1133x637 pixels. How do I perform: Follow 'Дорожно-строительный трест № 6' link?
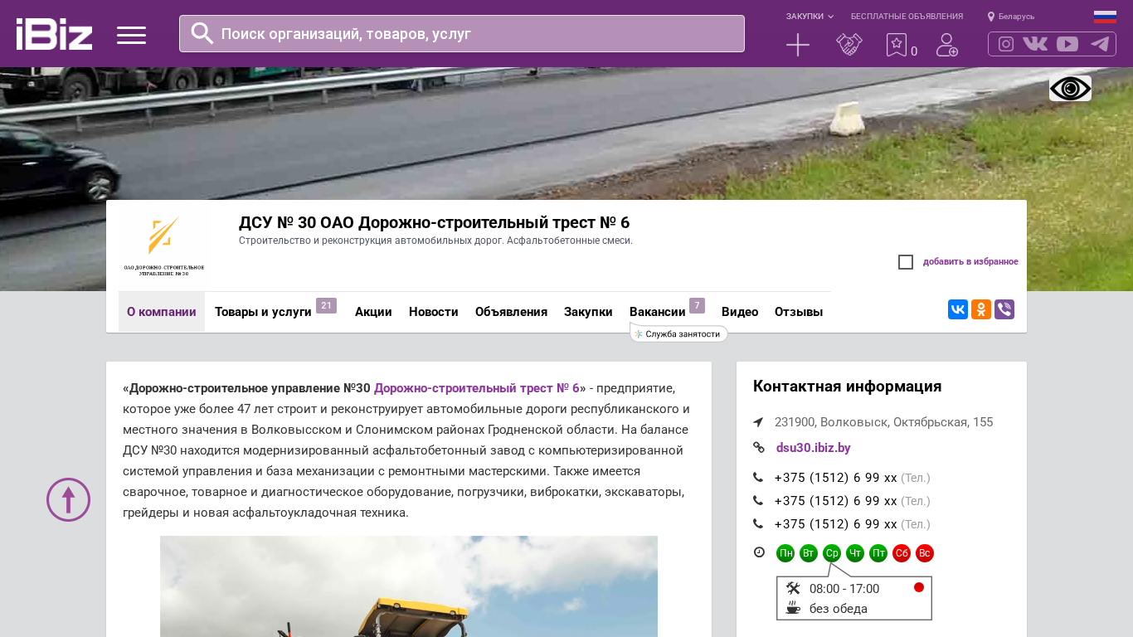[x=477, y=388]
